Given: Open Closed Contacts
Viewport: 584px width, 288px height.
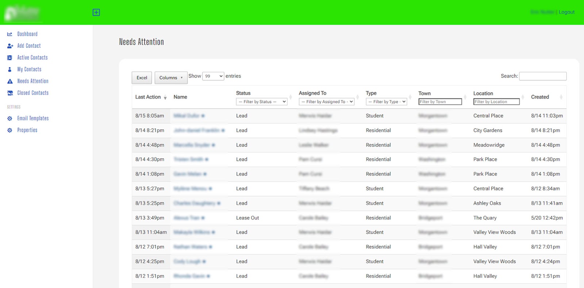Looking at the screenshot, I should tap(33, 93).
